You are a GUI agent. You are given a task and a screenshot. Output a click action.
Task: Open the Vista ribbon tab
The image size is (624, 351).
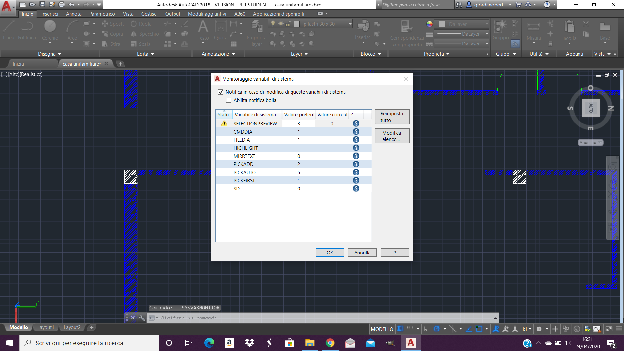pyautogui.click(x=128, y=14)
